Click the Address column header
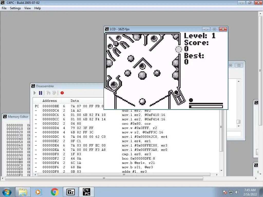263x197 pixels. click(50, 101)
